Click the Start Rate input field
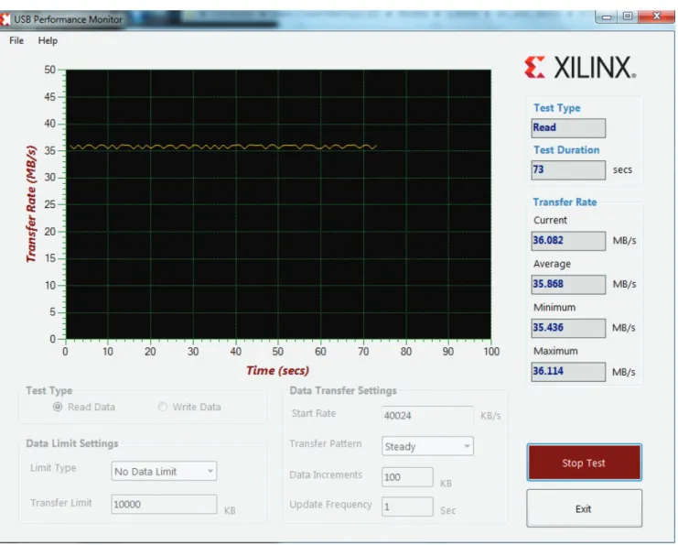The width and height of the screenshot is (678, 545). [x=427, y=416]
